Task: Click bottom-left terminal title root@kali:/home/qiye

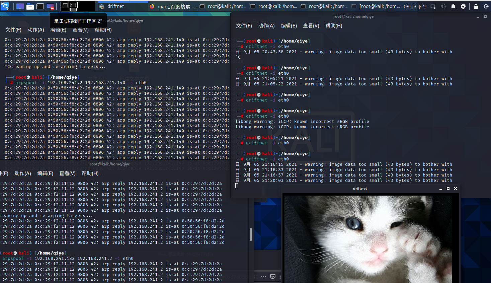Action: (110, 164)
